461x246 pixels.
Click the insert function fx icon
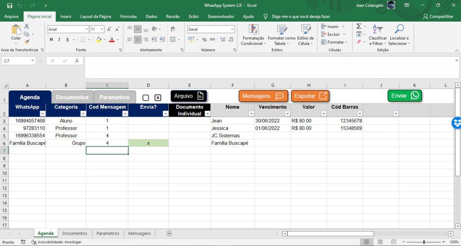pyautogui.click(x=77, y=61)
